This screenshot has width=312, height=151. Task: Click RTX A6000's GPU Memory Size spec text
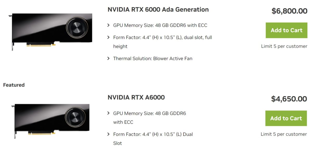[149, 114]
